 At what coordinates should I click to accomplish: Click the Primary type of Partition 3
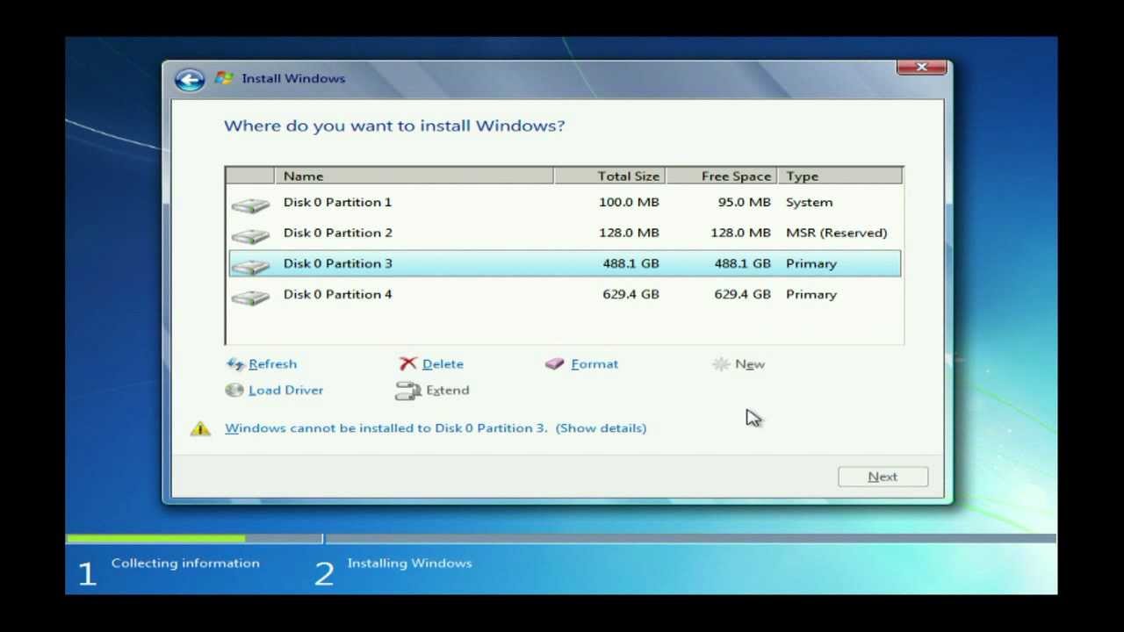[811, 263]
